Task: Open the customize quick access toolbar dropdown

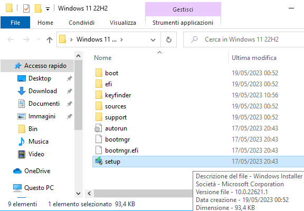Action: 47,9
